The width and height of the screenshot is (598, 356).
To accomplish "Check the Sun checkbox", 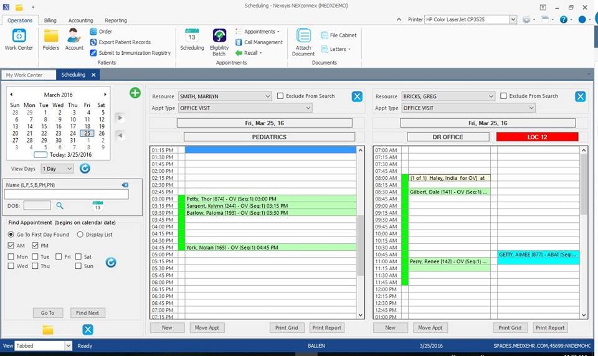I will click(78, 266).
